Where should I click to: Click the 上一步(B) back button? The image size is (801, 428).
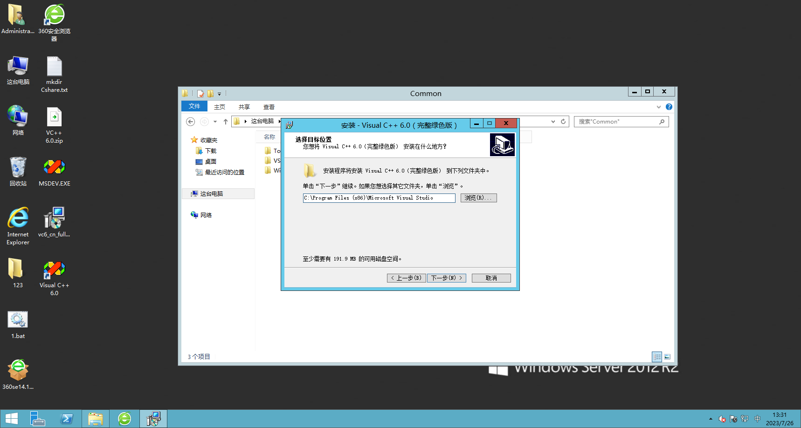click(x=406, y=278)
